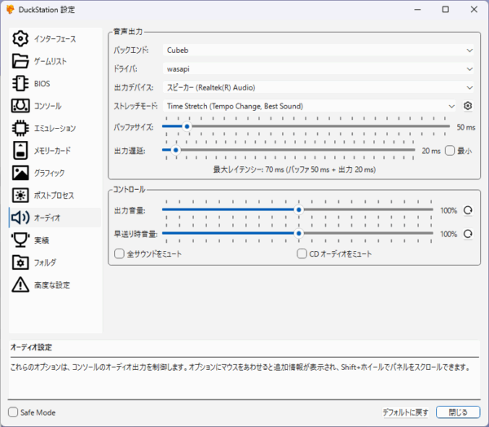Click the DuckStation title bar logo

(11, 10)
